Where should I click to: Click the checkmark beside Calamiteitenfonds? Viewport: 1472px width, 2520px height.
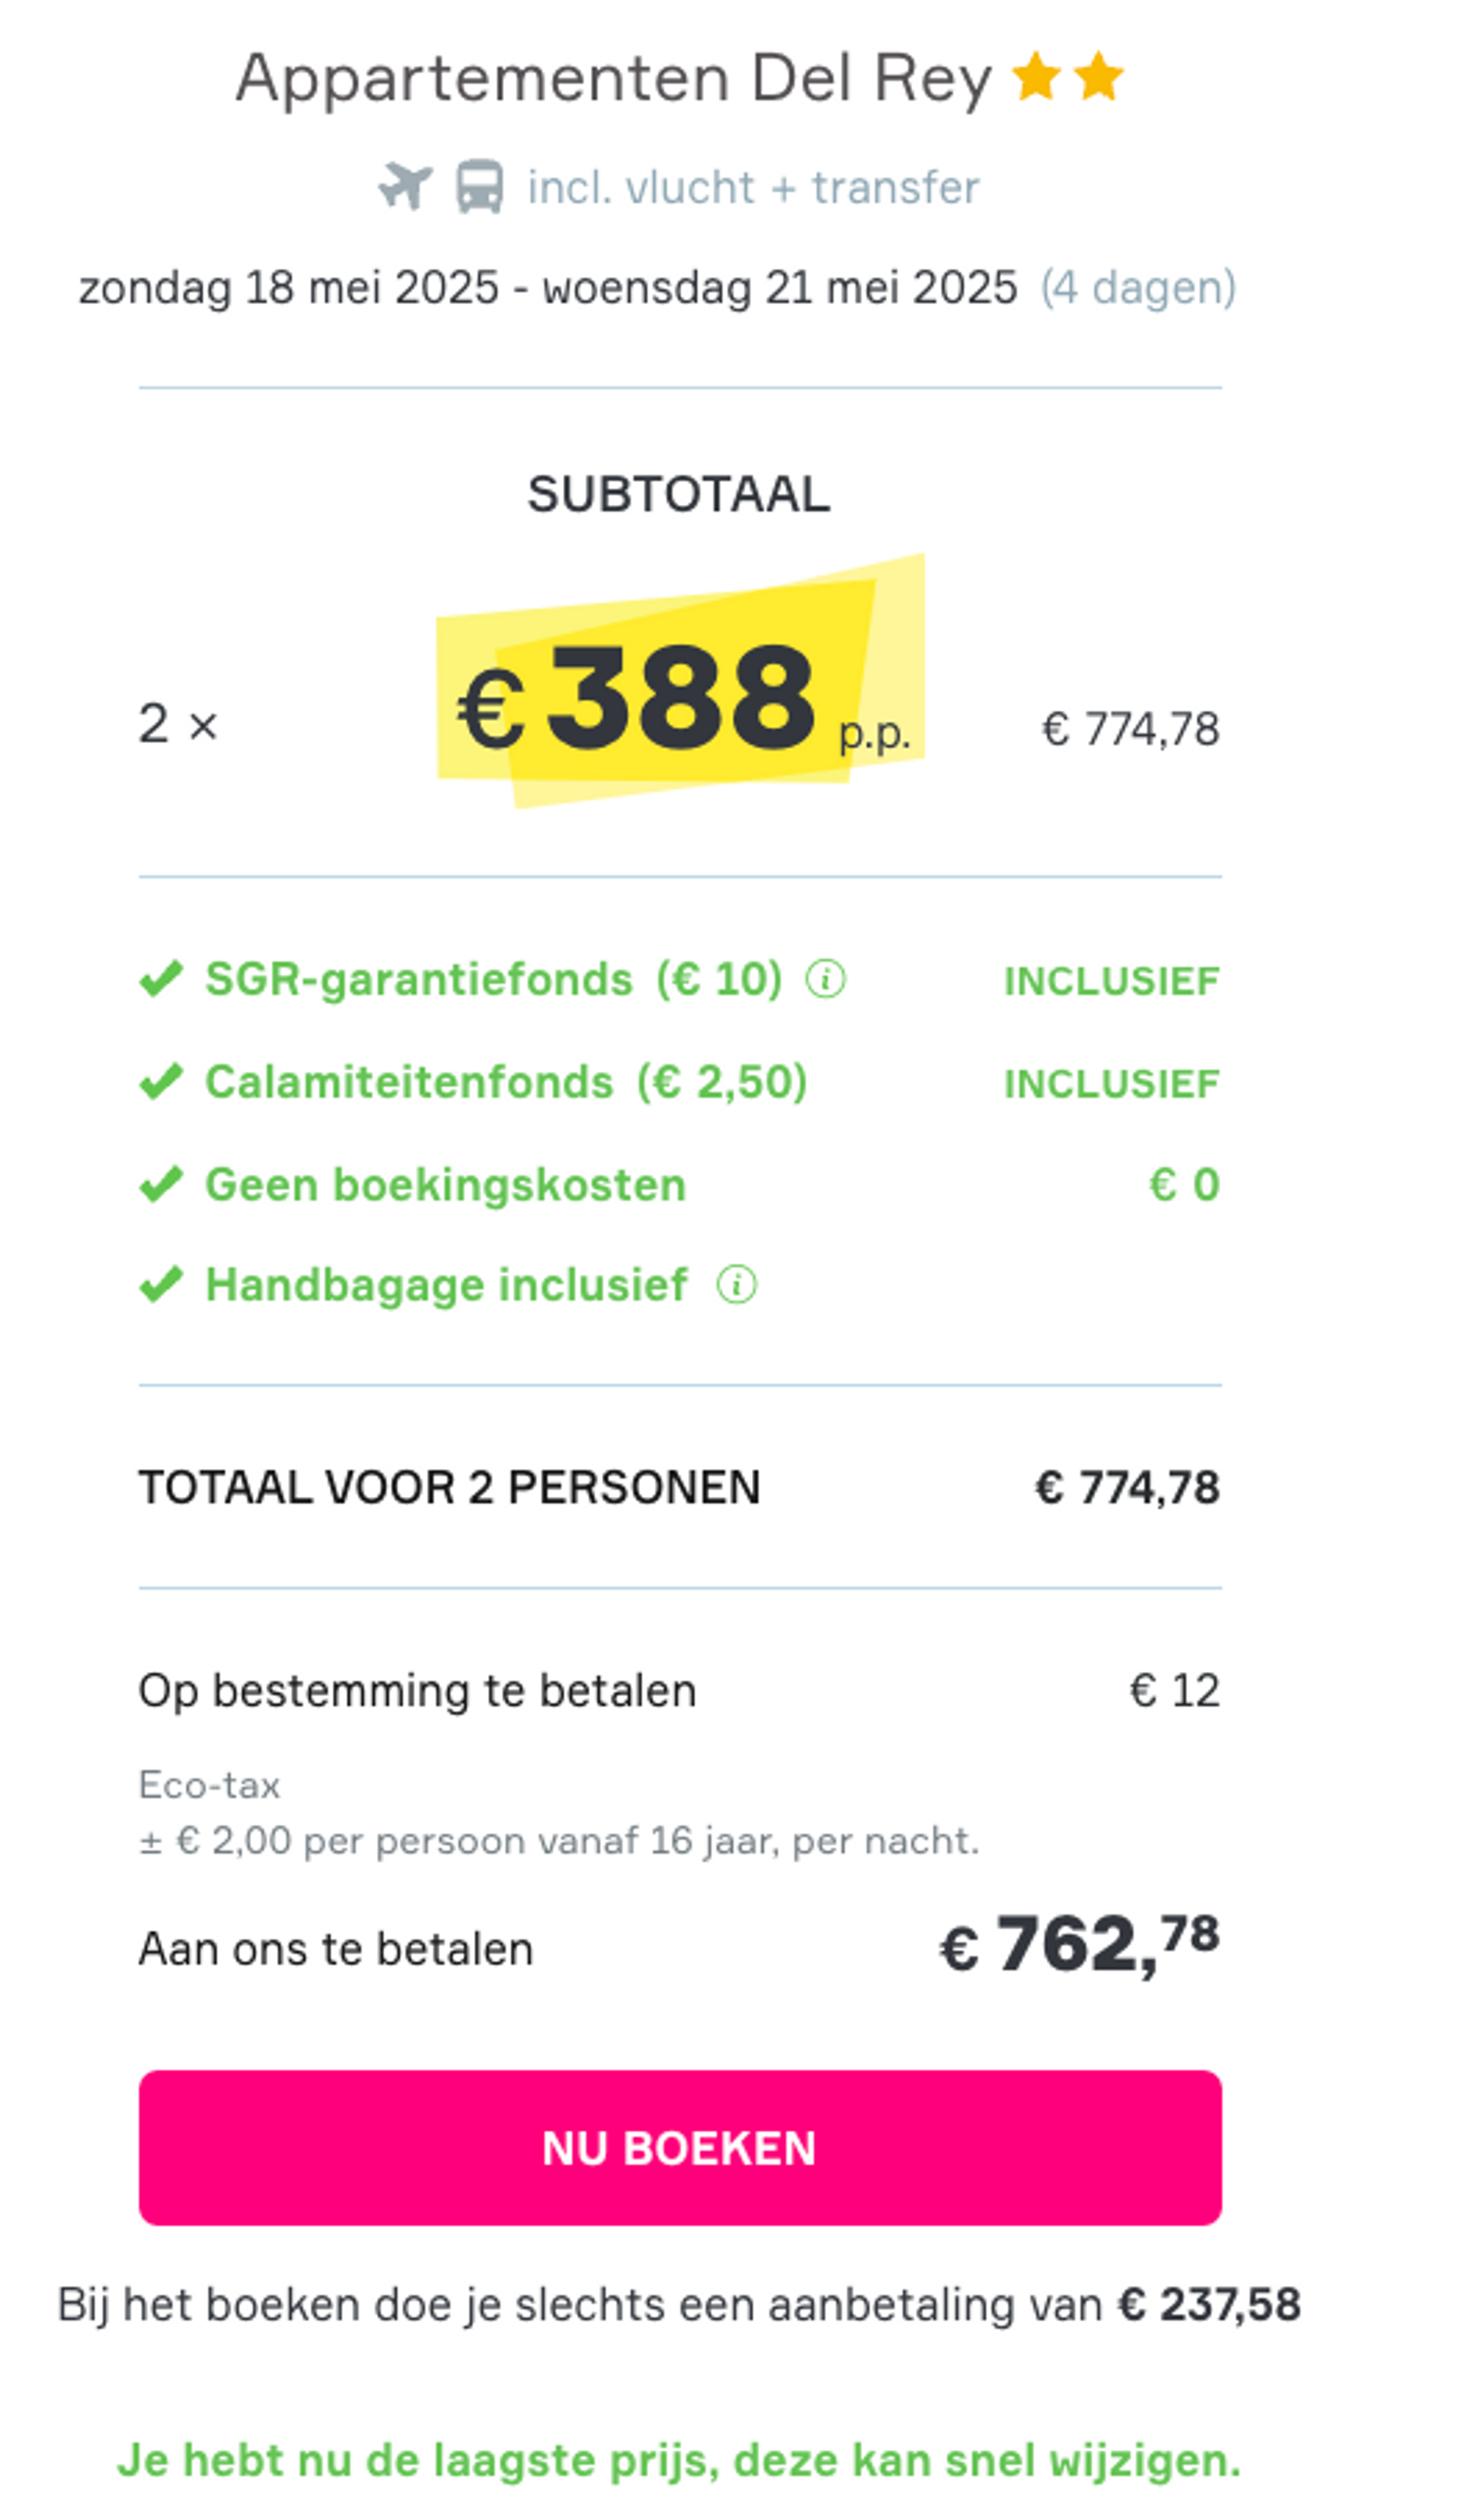(162, 1082)
